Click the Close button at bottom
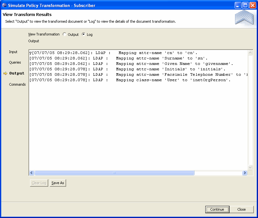The height and width of the screenshot is (218, 258). (x=241, y=209)
